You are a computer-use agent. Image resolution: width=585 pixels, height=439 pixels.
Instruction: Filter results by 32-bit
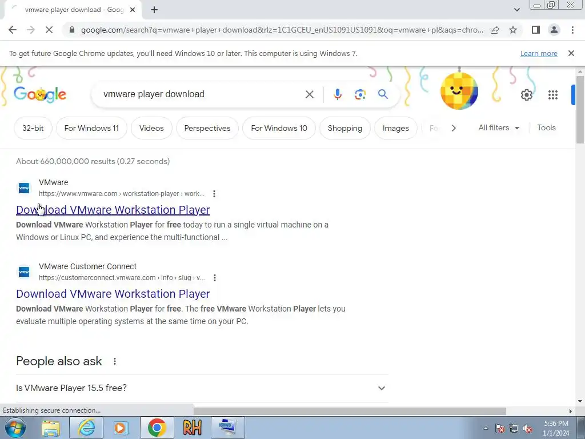click(x=33, y=128)
